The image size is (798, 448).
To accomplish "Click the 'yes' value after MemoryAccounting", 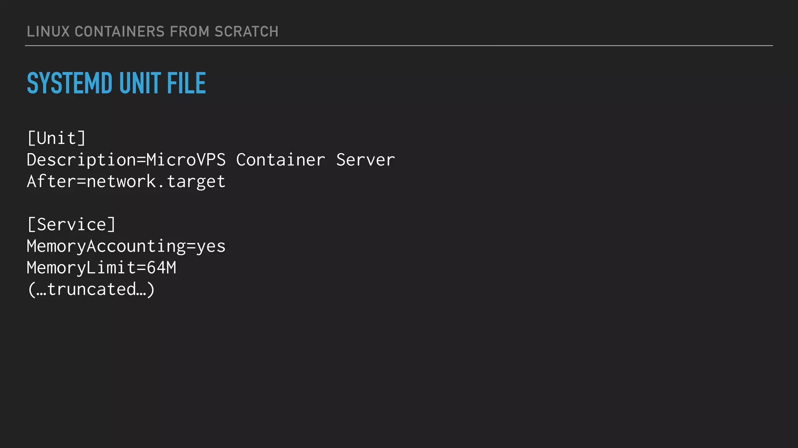I will 211,246.
